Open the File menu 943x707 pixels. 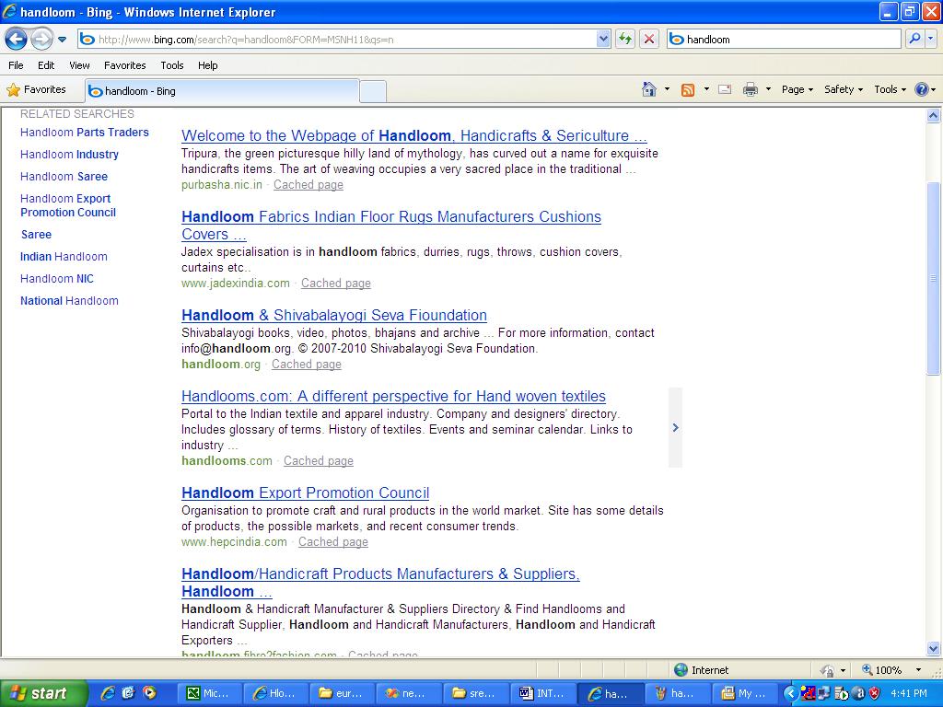16,65
